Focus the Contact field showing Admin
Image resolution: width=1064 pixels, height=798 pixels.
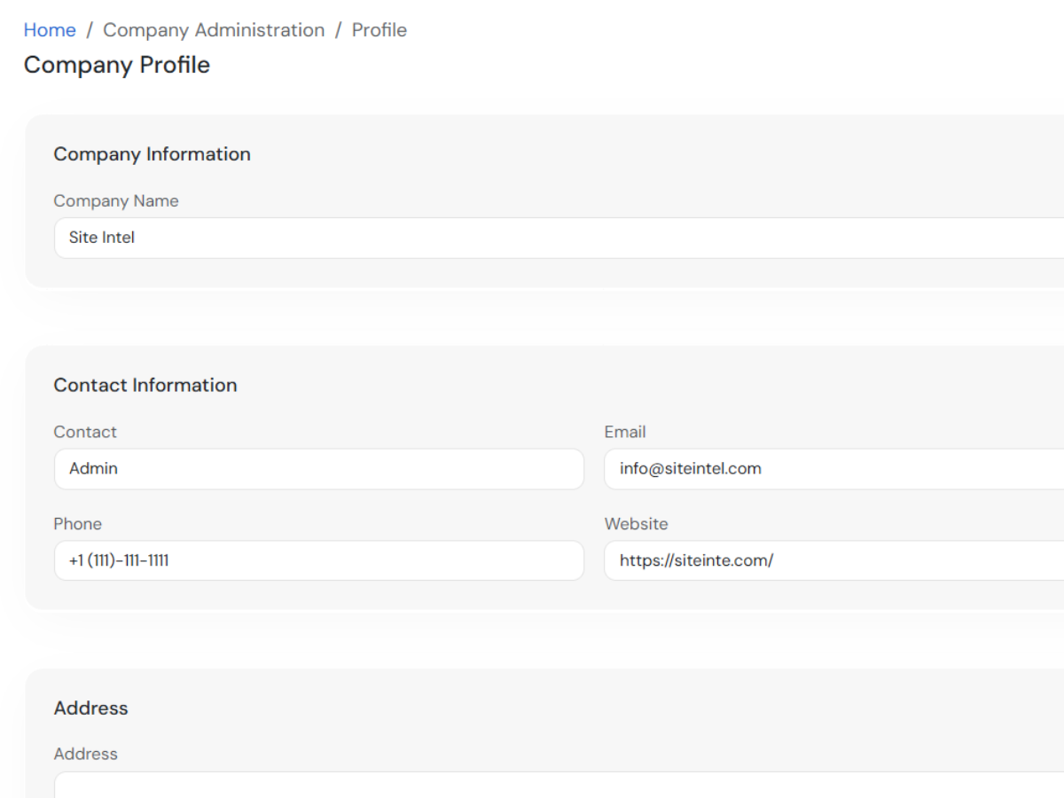point(319,469)
